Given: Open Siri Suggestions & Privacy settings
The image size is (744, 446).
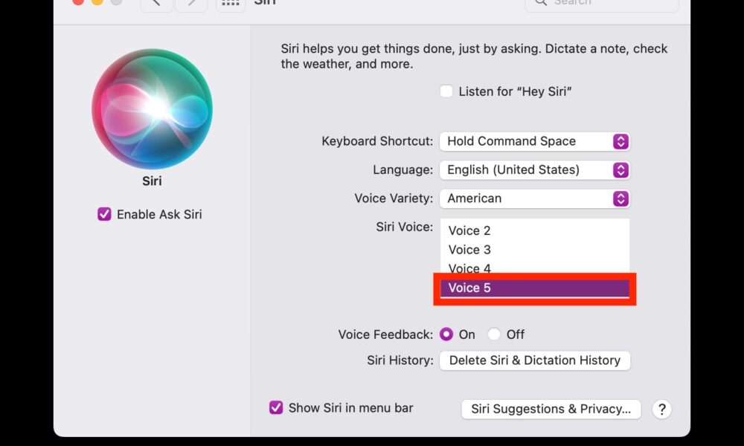Looking at the screenshot, I should [x=551, y=409].
